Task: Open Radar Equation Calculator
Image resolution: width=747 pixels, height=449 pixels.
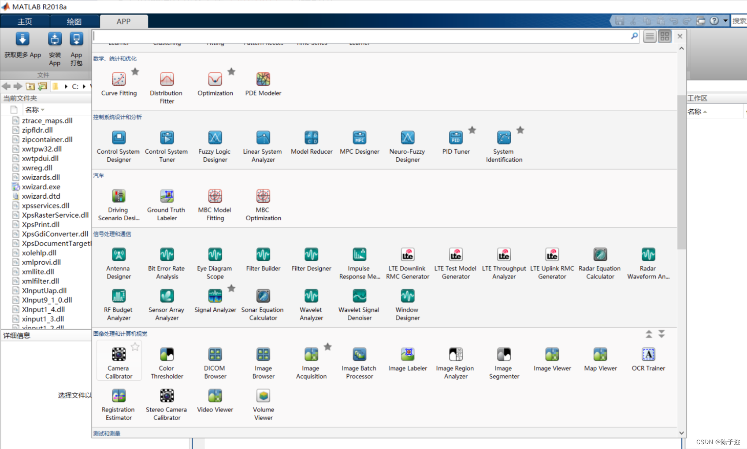Action: (600, 263)
